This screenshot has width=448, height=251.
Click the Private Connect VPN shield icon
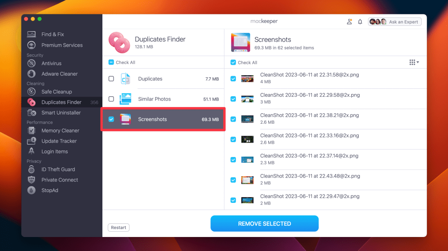pos(31,180)
